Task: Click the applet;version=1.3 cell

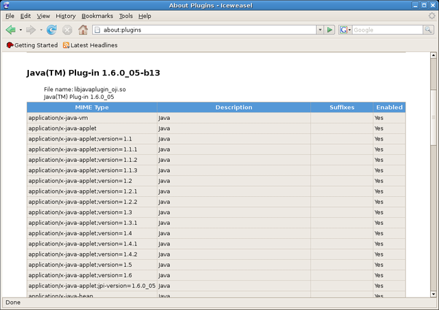Action: pos(92,212)
